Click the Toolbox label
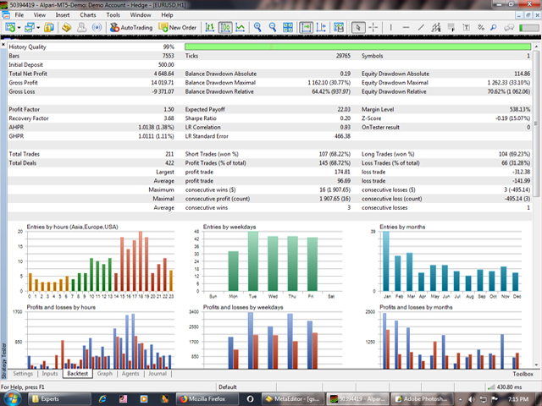 523,374
